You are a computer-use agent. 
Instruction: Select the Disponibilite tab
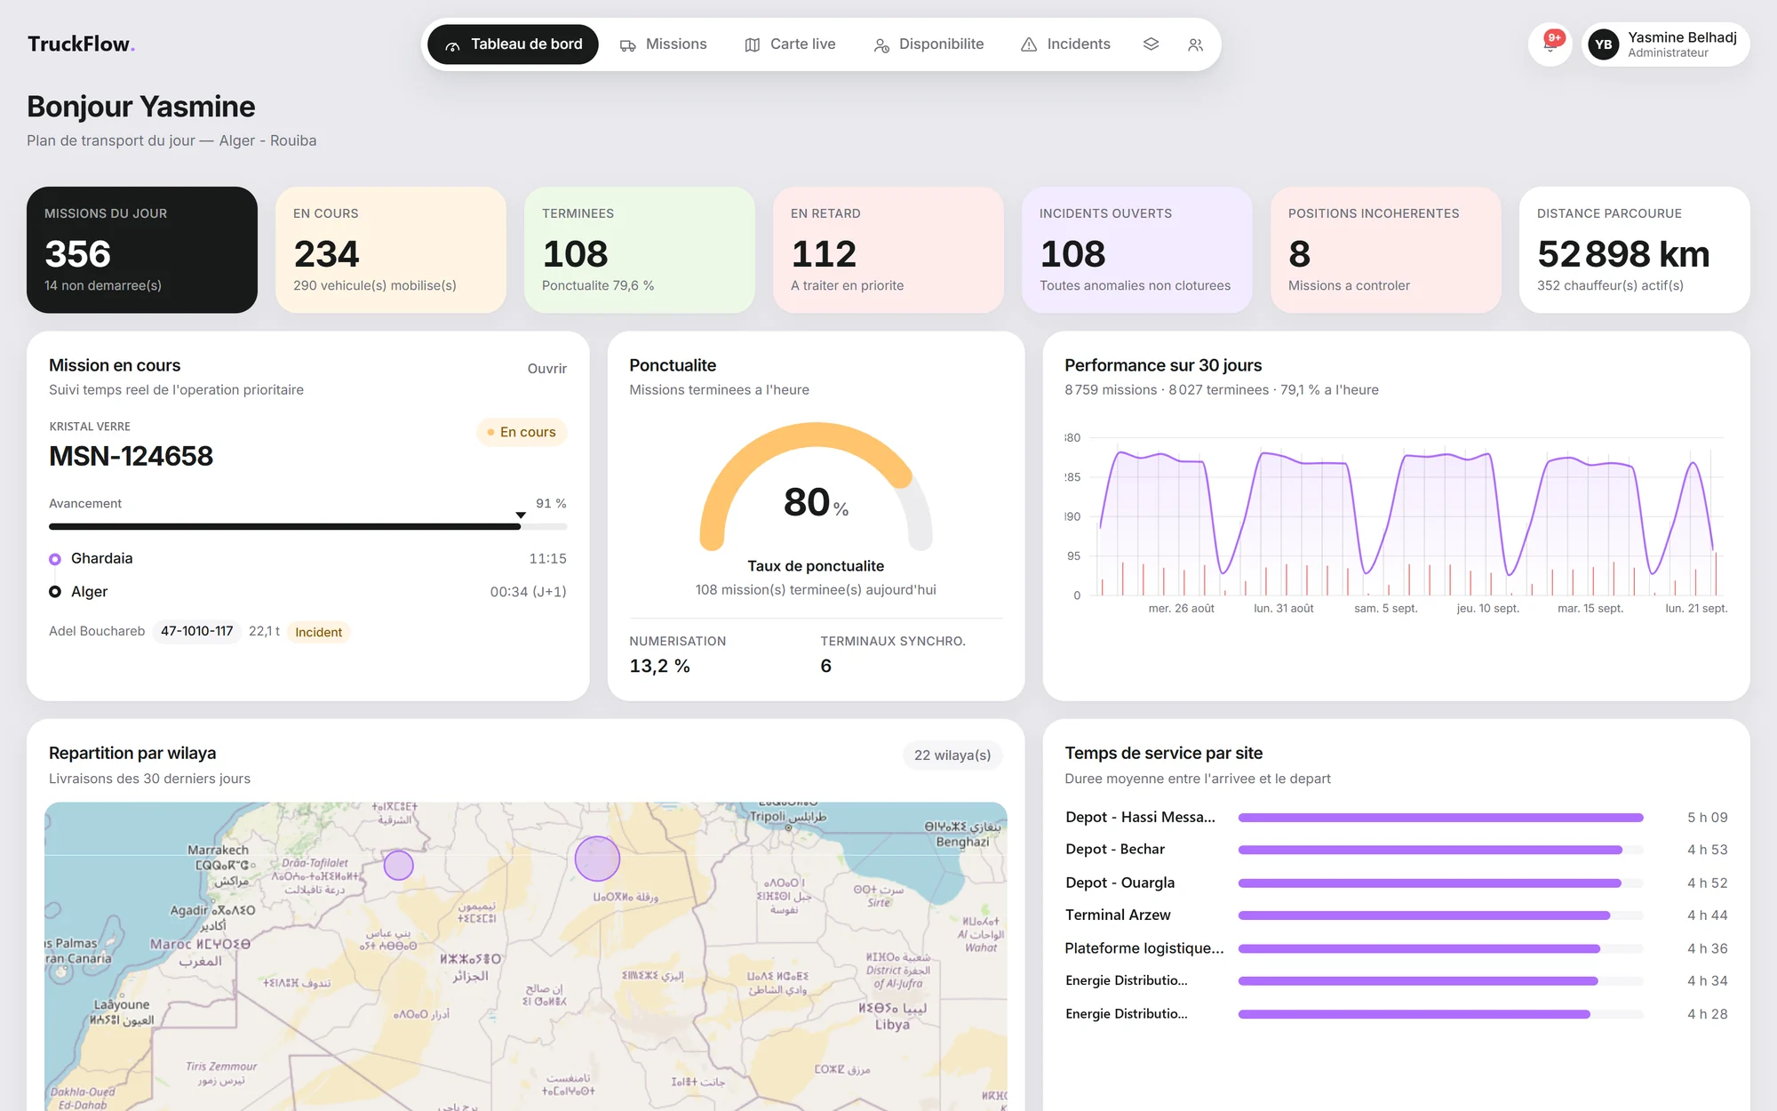coord(928,44)
